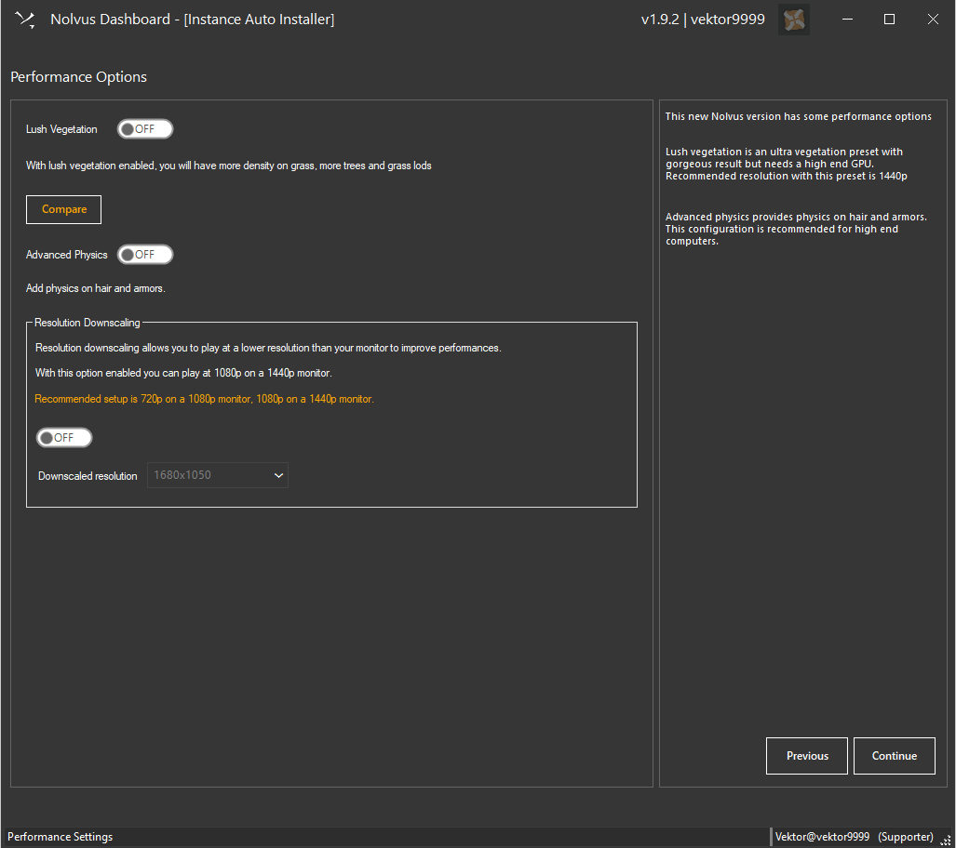Viewport: 956px width, 848px height.
Task: Click 'This new Nolvus version' info line
Action: (798, 116)
